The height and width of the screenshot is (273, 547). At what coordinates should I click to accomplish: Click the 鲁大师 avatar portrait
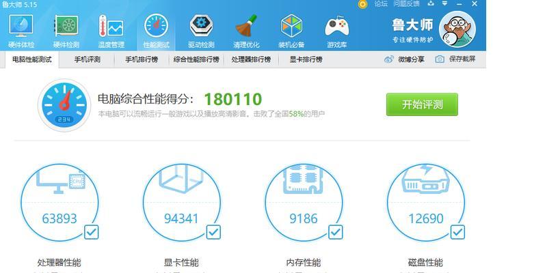(x=457, y=29)
